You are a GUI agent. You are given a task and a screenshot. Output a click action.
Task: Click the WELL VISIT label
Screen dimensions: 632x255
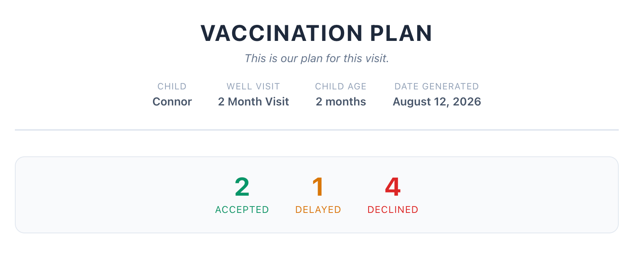(253, 87)
